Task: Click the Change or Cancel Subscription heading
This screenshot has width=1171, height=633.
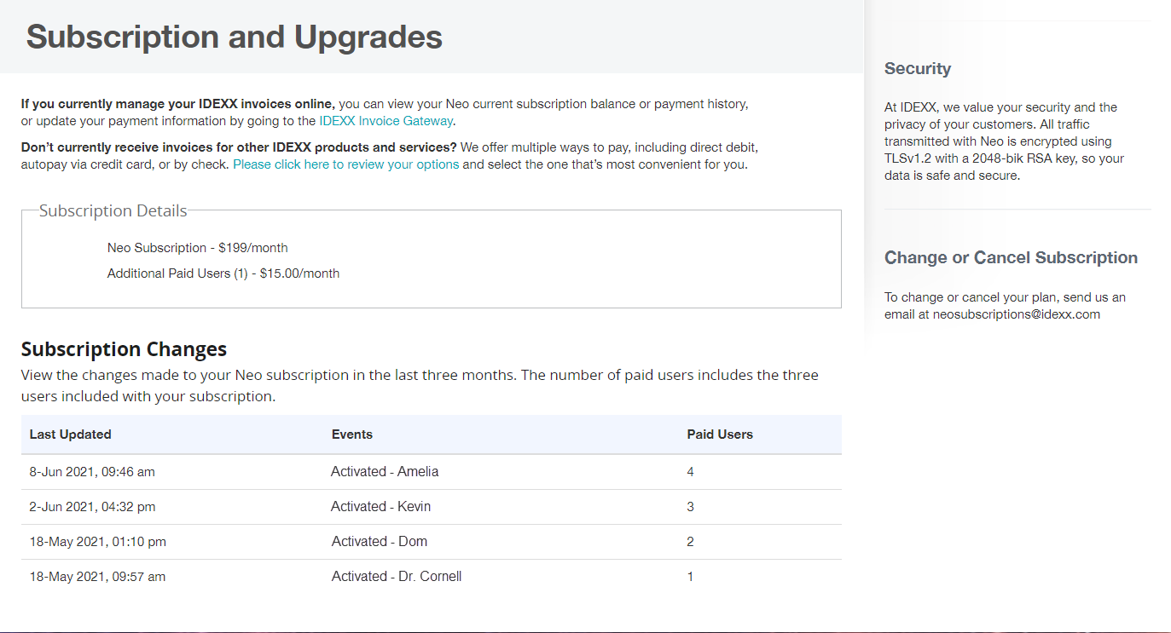Action: pyautogui.click(x=1011, y=258)
